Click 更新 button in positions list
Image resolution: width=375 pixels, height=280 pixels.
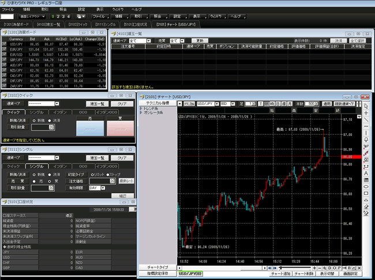coord(200,41)
